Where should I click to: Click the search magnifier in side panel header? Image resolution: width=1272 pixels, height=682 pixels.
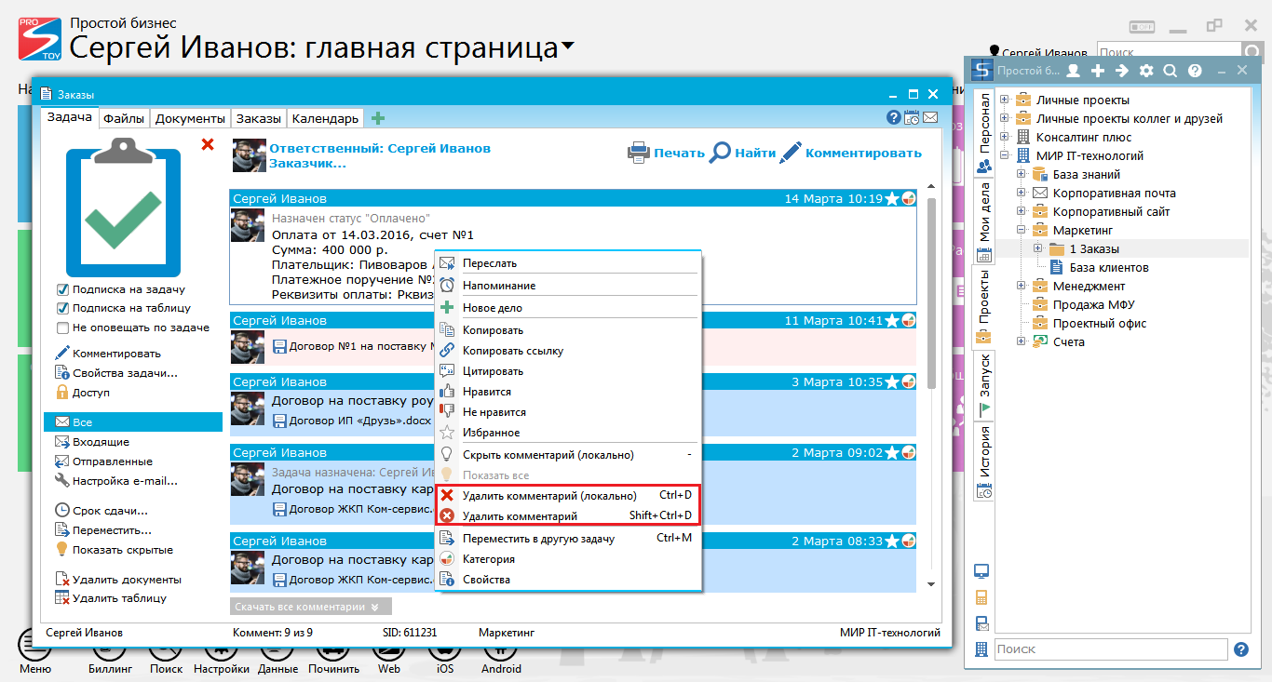tap(1171, 71)
